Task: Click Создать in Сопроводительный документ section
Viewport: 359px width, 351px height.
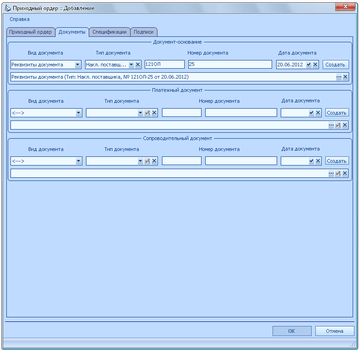Action: (337, 161)
